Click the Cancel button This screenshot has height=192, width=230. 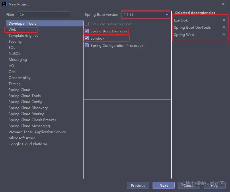click(x=189, y=185)
